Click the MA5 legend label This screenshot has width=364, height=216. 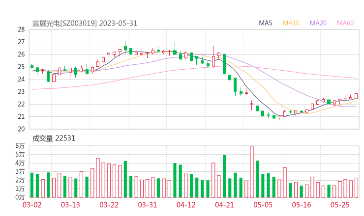265,23
